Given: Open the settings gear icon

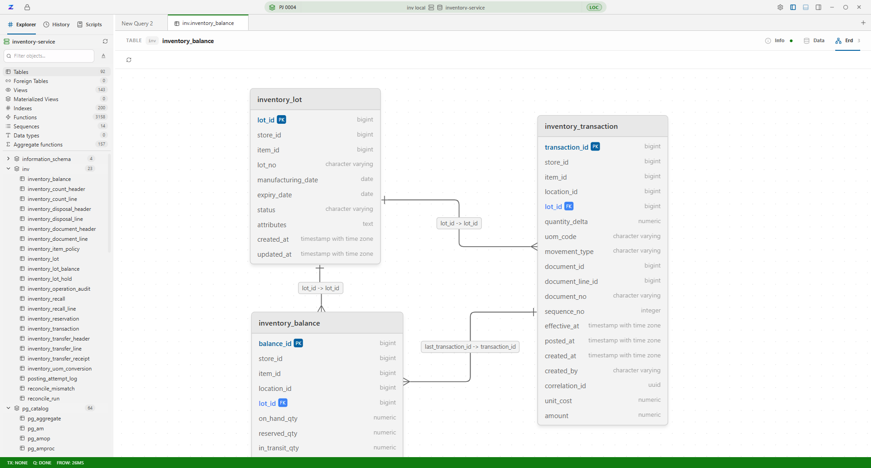Looking at the screenshot, I should point(780,7).
